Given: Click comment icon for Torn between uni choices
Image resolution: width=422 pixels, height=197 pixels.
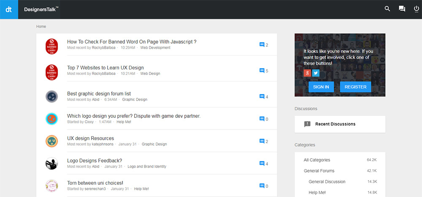Looking at the screenshot, I should tap(262, 186).
